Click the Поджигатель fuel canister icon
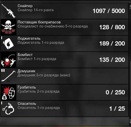 pyautogui.click(x=8, y=44)
